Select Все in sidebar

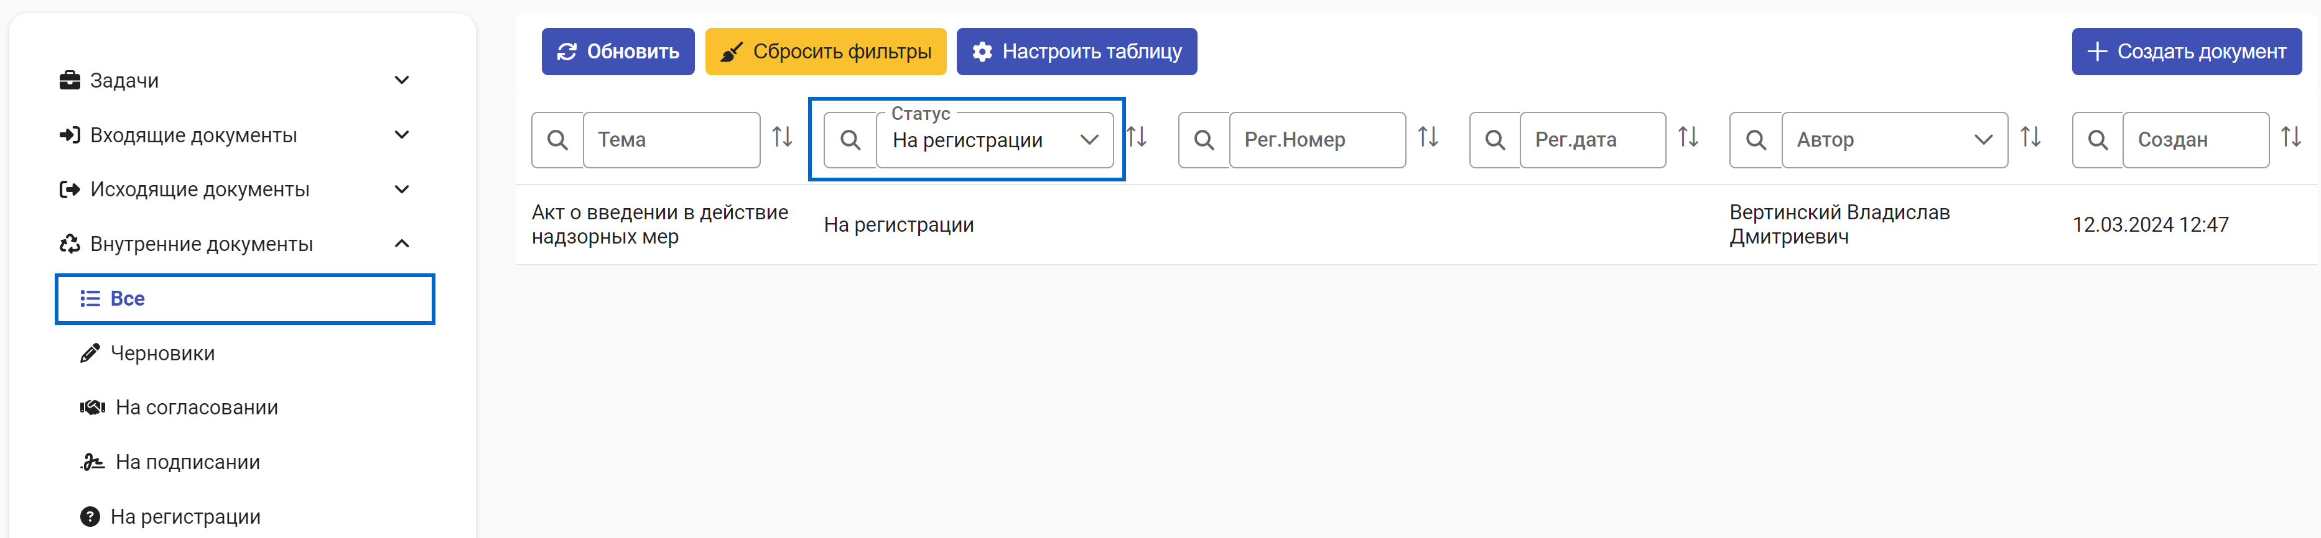pyautogui.click(x=245, y=299)
